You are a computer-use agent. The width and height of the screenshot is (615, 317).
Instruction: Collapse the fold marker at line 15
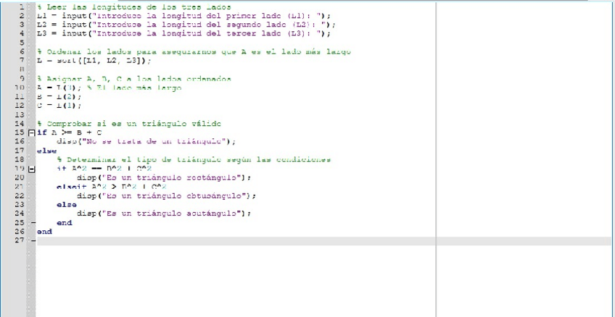pyautogui.click(x=32, y=132)
